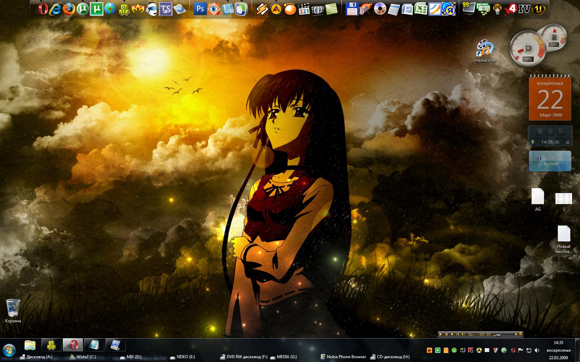Skip to next track in mini player

tap(463, 334)
